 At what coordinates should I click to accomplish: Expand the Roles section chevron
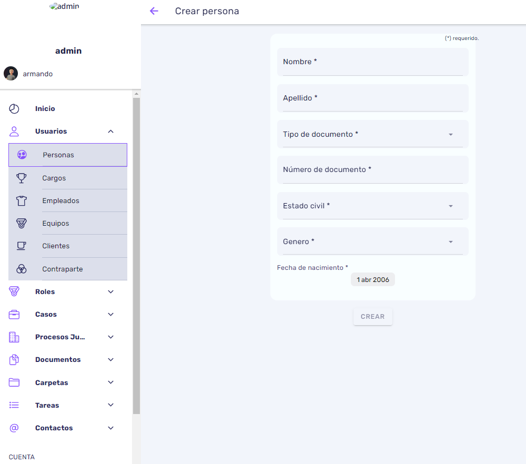pyautogui.click(x=110, y=291)
